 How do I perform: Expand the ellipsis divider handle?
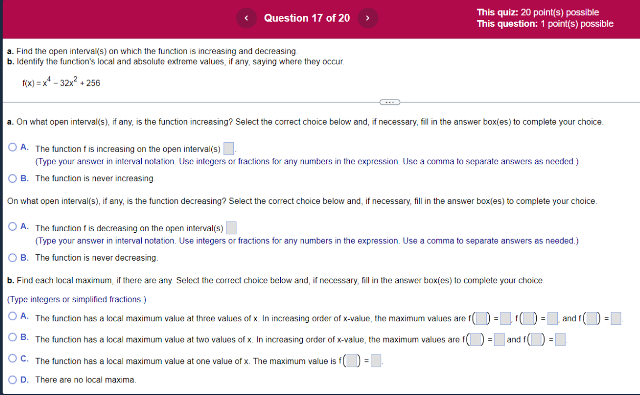tap(389, 102)
